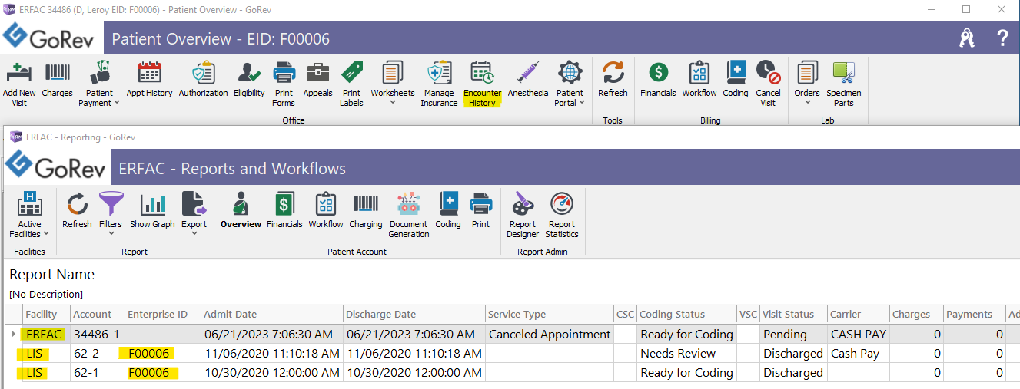Refresh the Patient Overview window
The image size is (1020, 389).
613,80
